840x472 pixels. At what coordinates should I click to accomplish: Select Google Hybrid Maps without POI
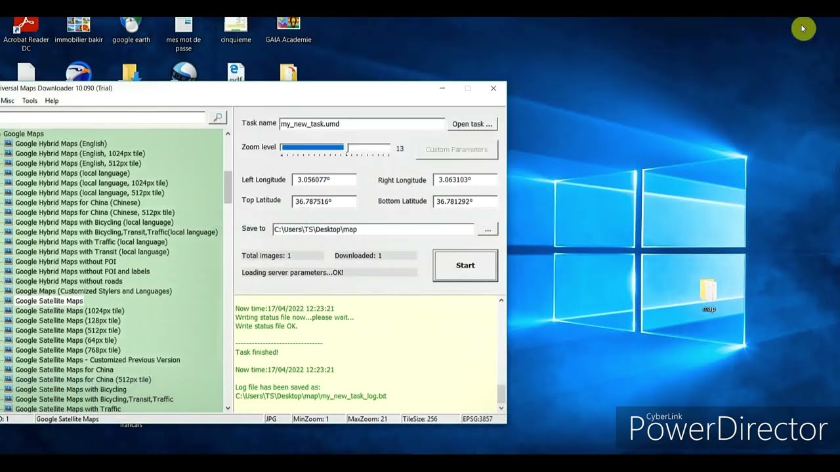(66, 262)
